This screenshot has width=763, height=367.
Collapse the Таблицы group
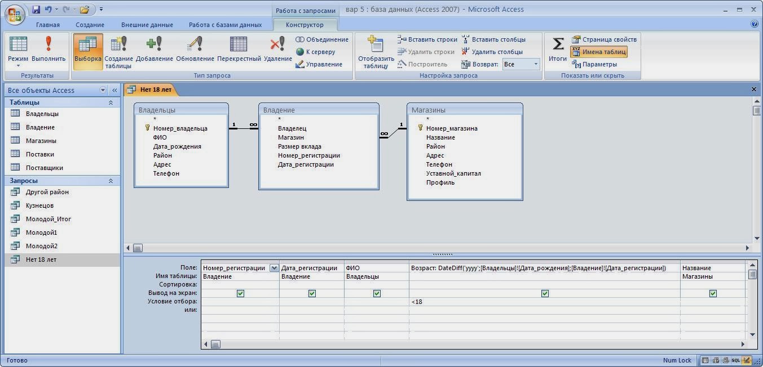(111, 102)
